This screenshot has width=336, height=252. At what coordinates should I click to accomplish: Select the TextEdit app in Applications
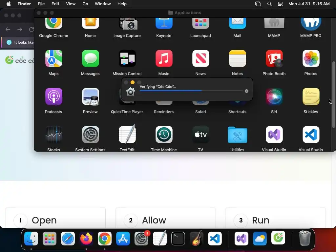coord(127,134)
